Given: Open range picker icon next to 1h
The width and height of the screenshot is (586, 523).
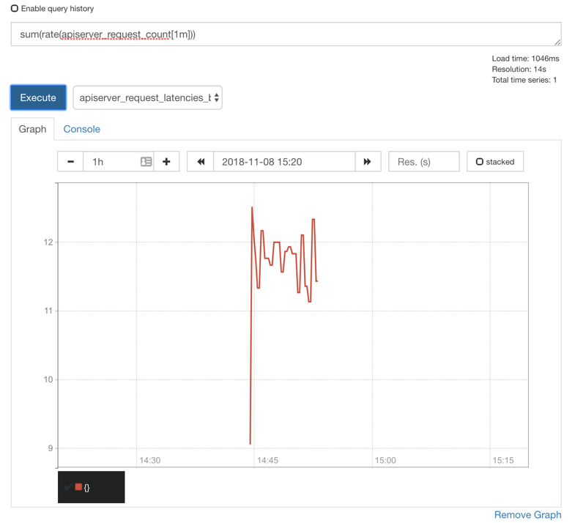Looking at the screenshot, I should (x=146, y=161).
